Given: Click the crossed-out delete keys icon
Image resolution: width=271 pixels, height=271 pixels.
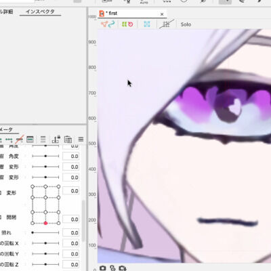Looking at the screenshot, I should [20, 140].
